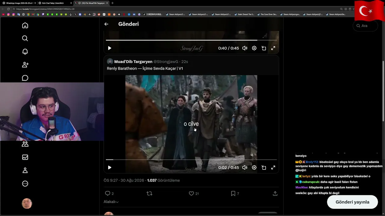Click the seele3e chat username
The image size is (385, 216).
coord(301,193)
